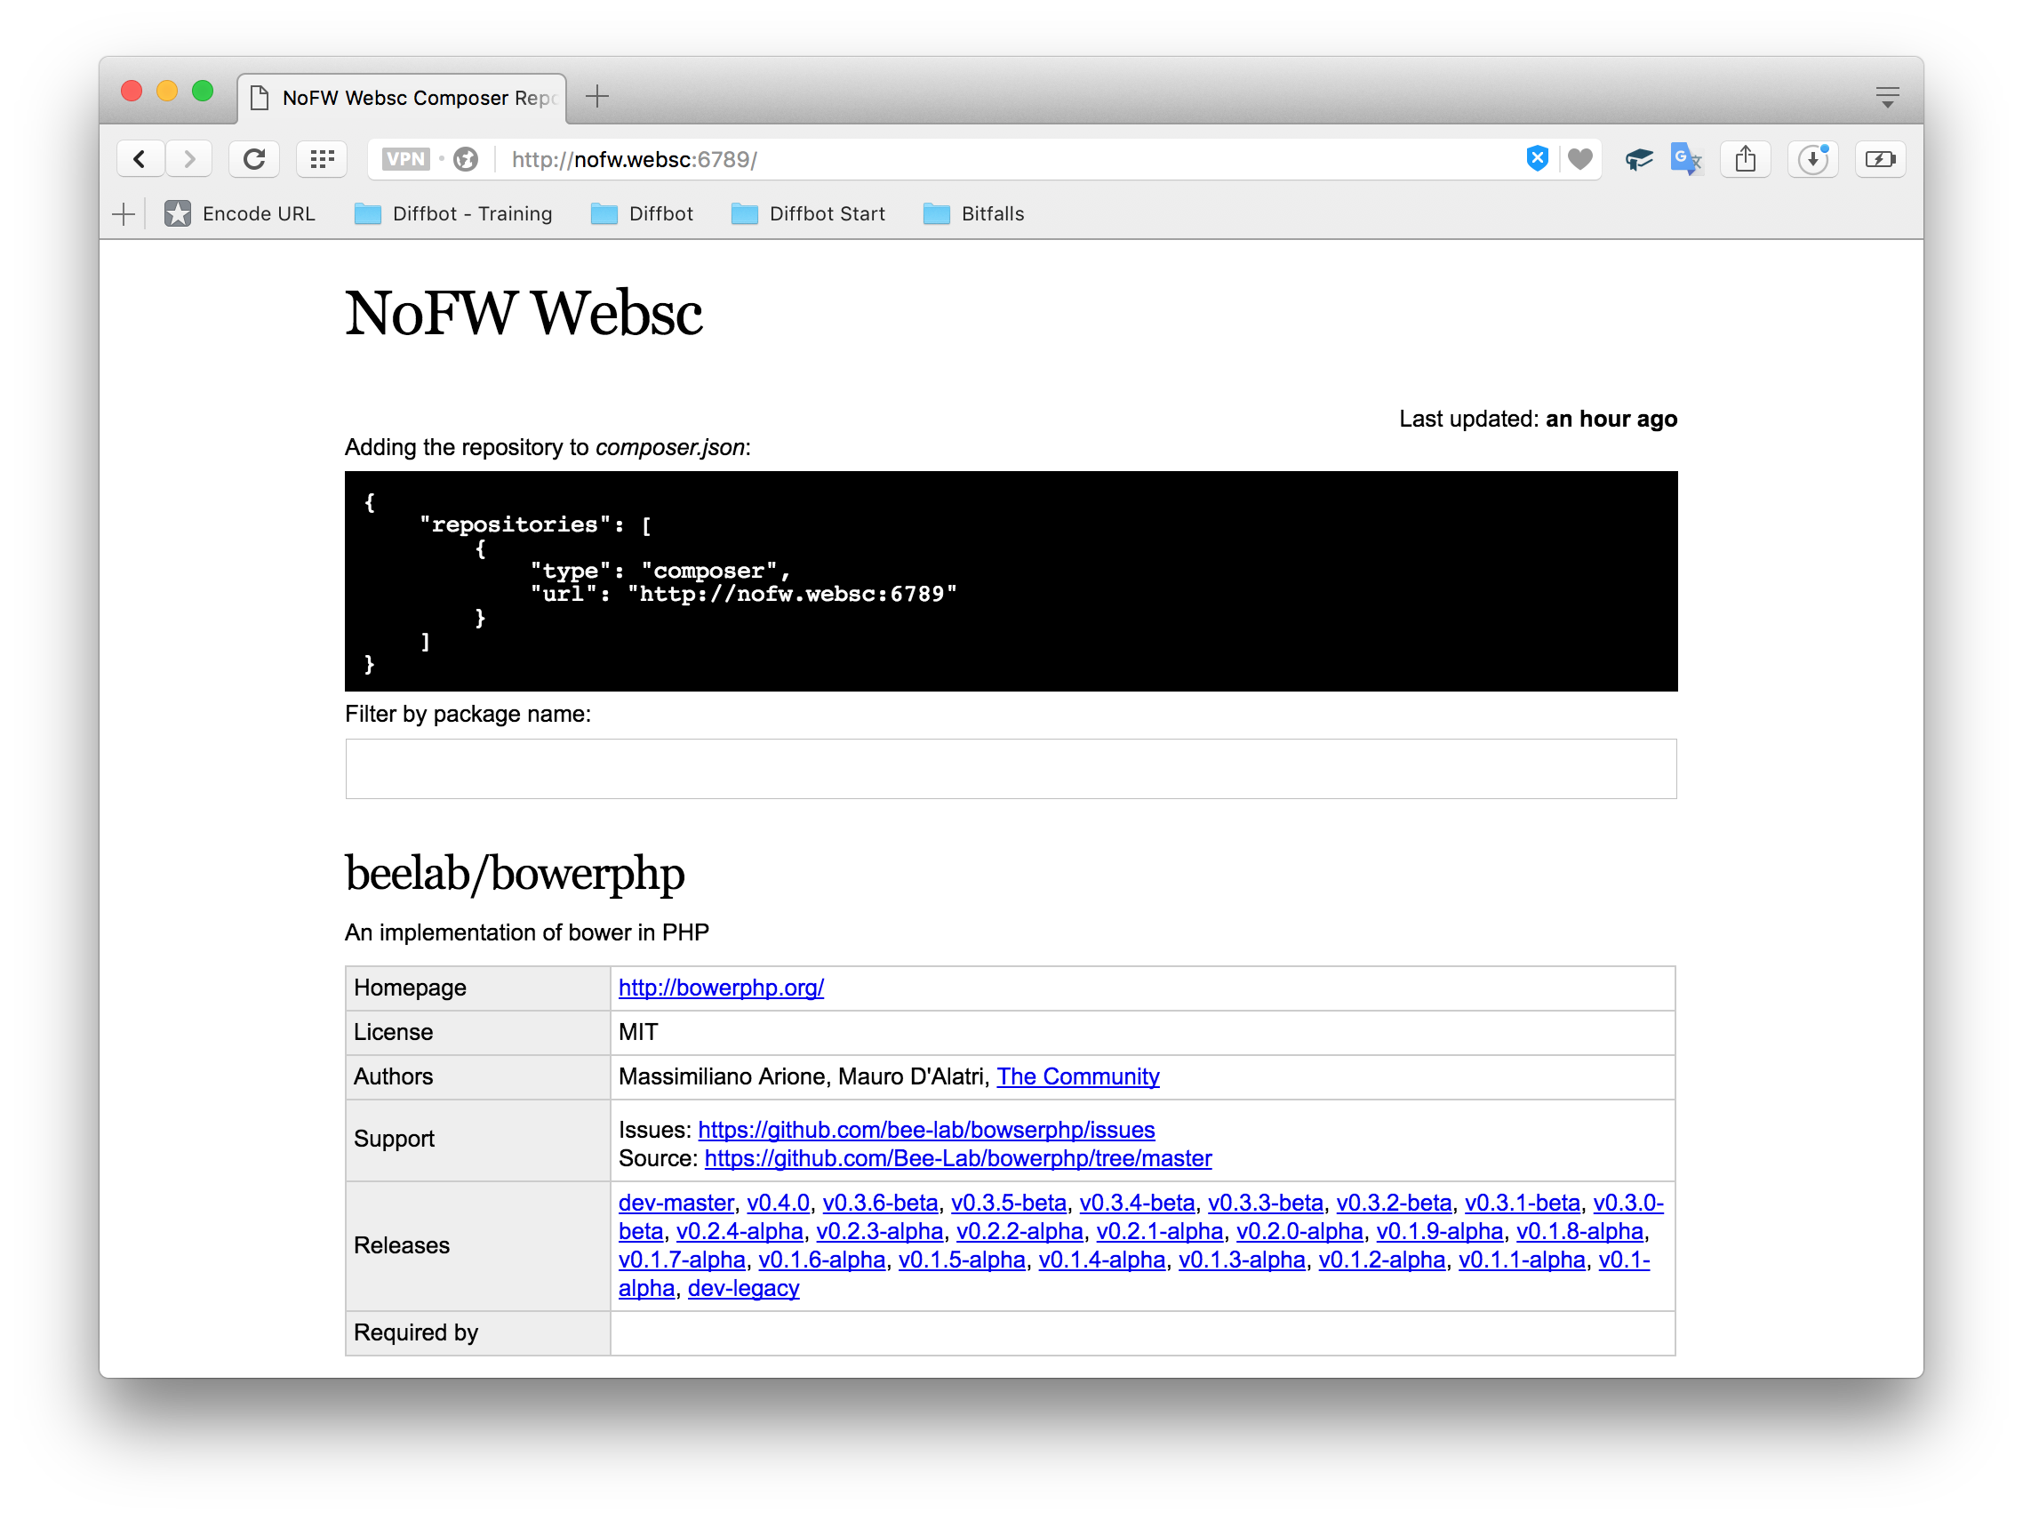Open the v0.2.0-alpha release link
This screenshot has width=2023, height=1520.
pos(1299,1231)
